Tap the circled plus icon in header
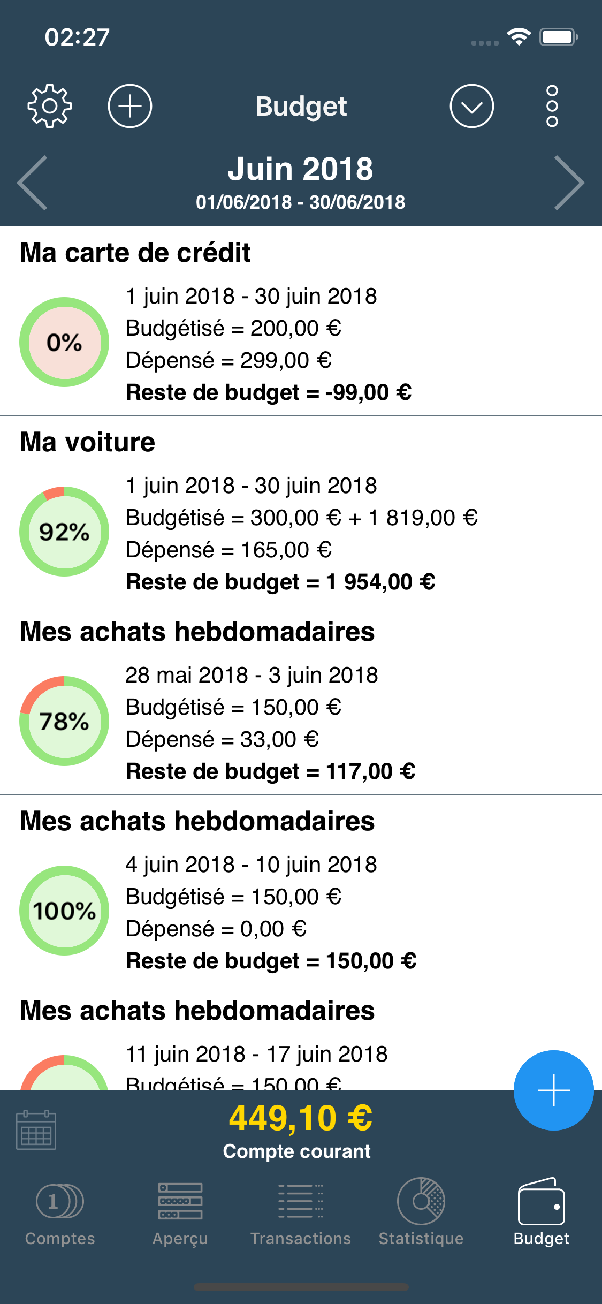The image size is (602, 1304). (130, 106)
